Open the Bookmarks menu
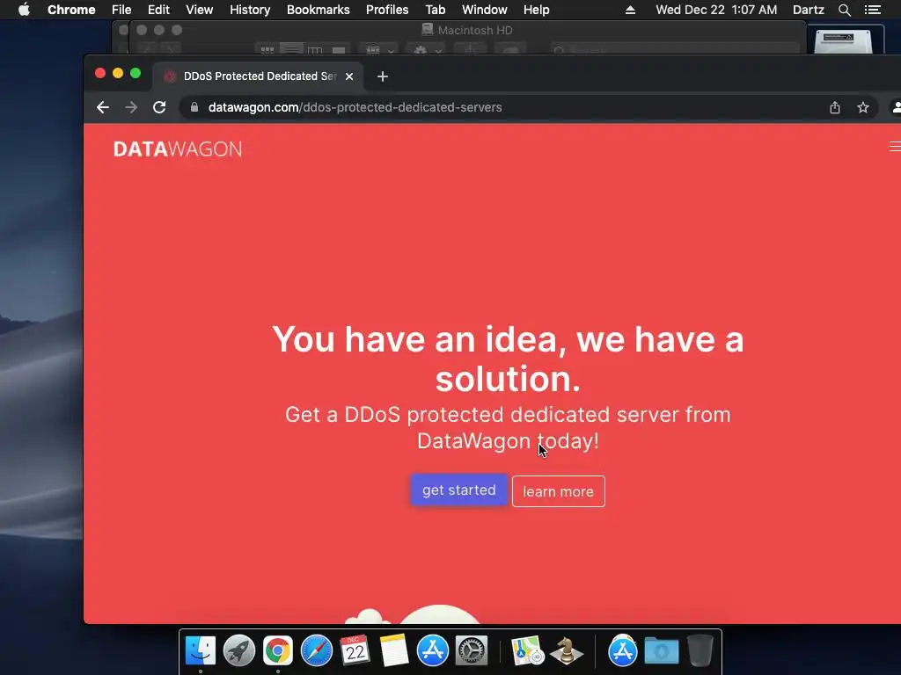901x675 pixels. tap(319, 10)
